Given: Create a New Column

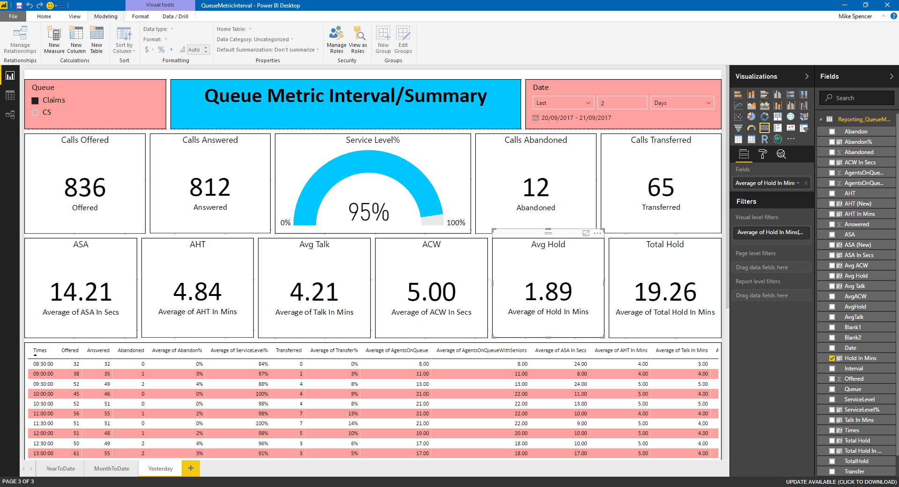Looking at the screenshot, I should tap(76, 40).
